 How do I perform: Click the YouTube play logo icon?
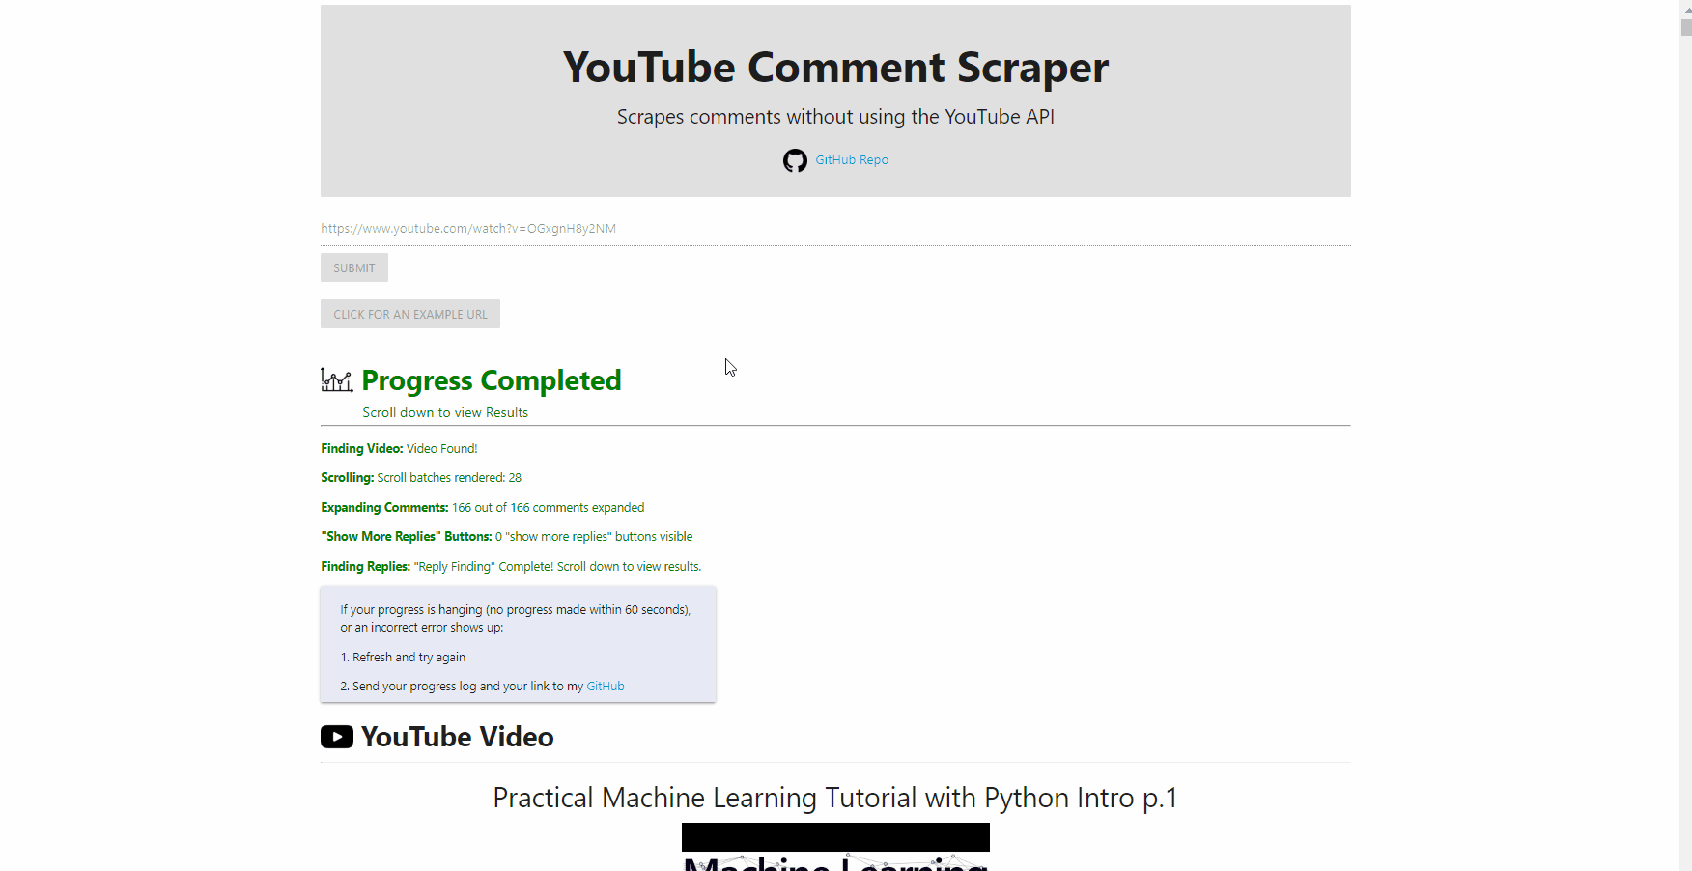tap(337, 737)
